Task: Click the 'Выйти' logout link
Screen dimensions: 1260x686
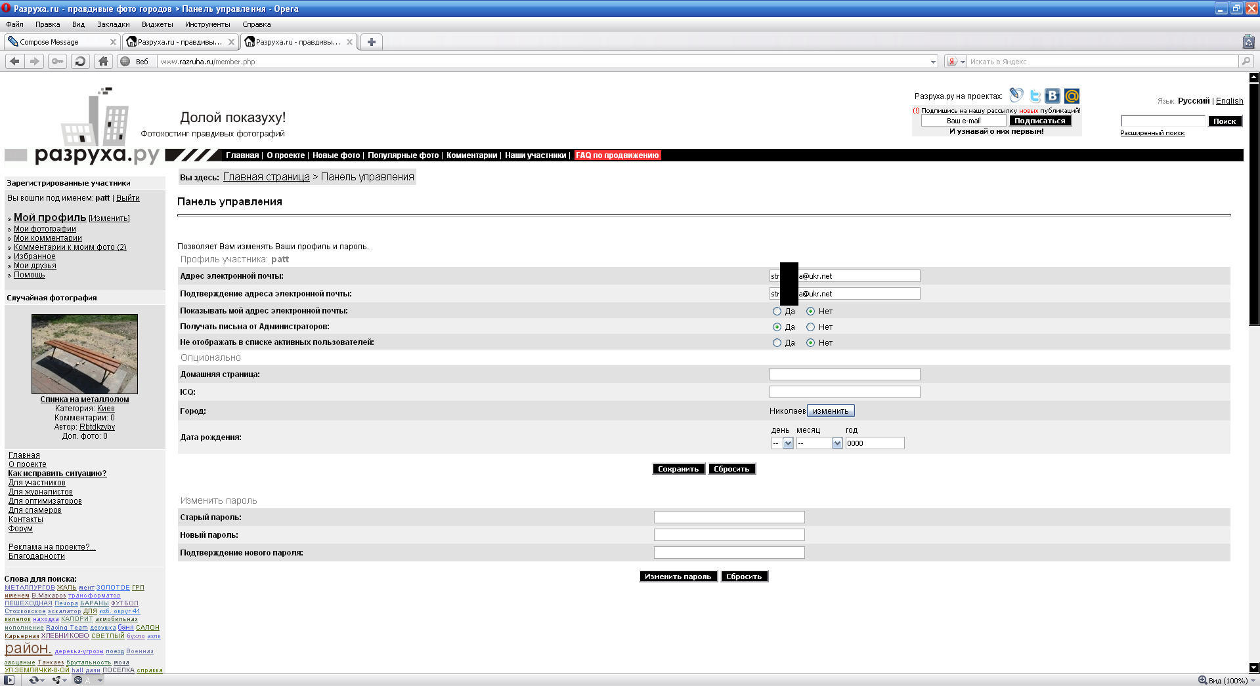Action: click(x=127, y=198)
